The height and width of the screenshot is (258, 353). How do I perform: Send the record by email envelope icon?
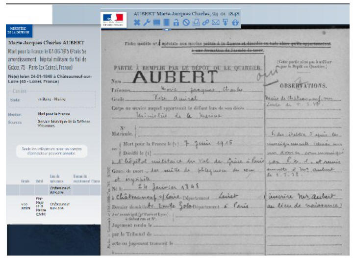[215, 23]
